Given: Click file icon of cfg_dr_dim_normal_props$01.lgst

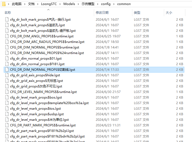Looking at the screenshot, I should coord(7,59).
